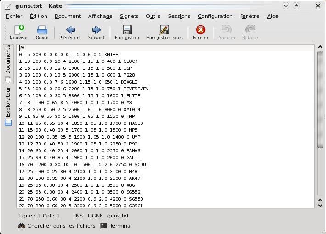Click the Annuler undo icon
Viewport: 326px width, 234px height.
click(227, 29)
